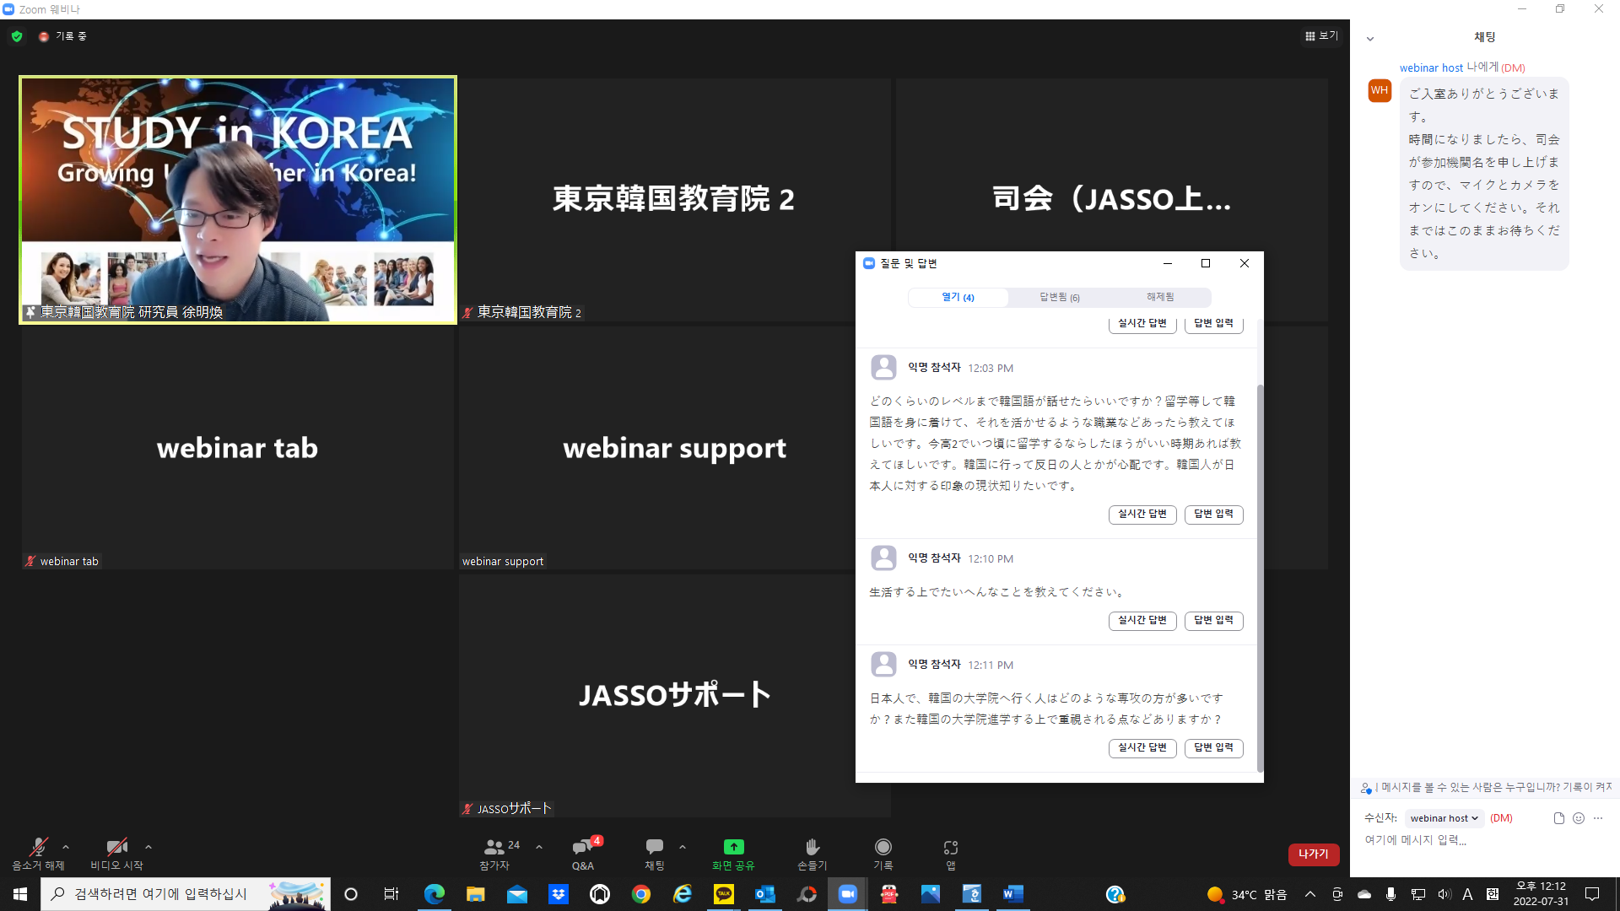Screen dimensions: 1620x911
Task: Answer live the 12:11 PM question
Action: pos(1142,747)
